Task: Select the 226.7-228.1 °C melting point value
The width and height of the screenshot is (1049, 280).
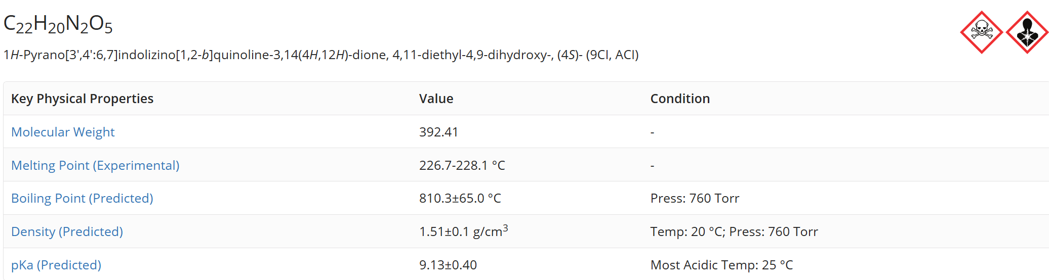Action: click(462, 165)
